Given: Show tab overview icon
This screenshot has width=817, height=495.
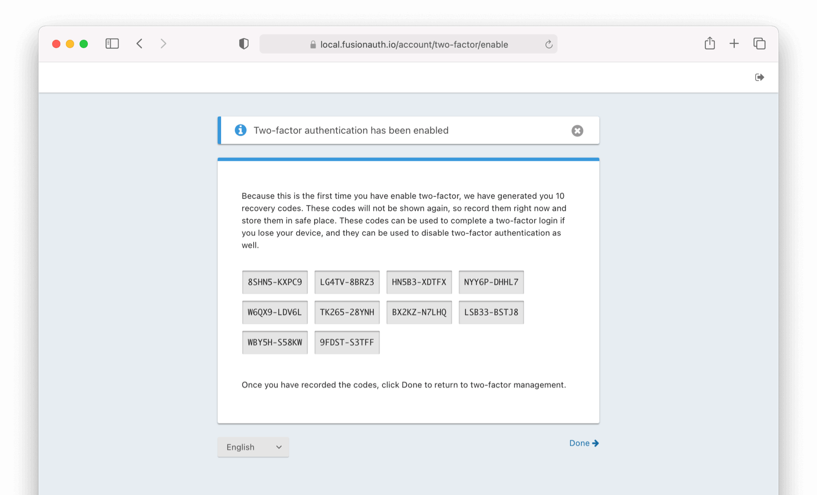Looking at the screenshot, I should pos(759,44).
